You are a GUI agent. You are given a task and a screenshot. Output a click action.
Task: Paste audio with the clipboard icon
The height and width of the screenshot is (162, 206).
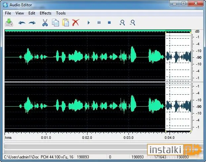pos(66,22)
